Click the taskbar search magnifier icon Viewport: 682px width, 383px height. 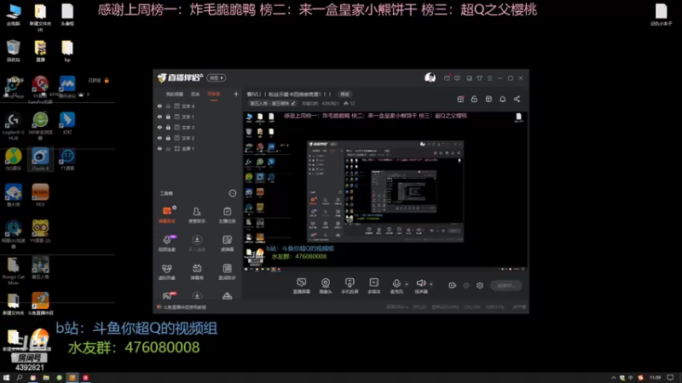[19, 378]
